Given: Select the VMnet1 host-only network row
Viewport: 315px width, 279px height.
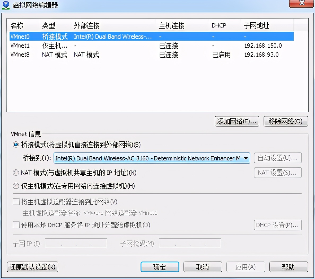Looking at the screenshot, I should (80, 46).
